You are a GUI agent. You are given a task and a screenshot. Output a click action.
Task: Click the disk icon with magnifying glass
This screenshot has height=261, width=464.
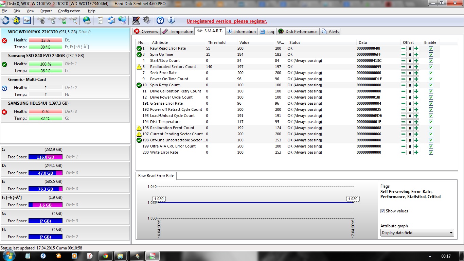click(x=73, y=20)
